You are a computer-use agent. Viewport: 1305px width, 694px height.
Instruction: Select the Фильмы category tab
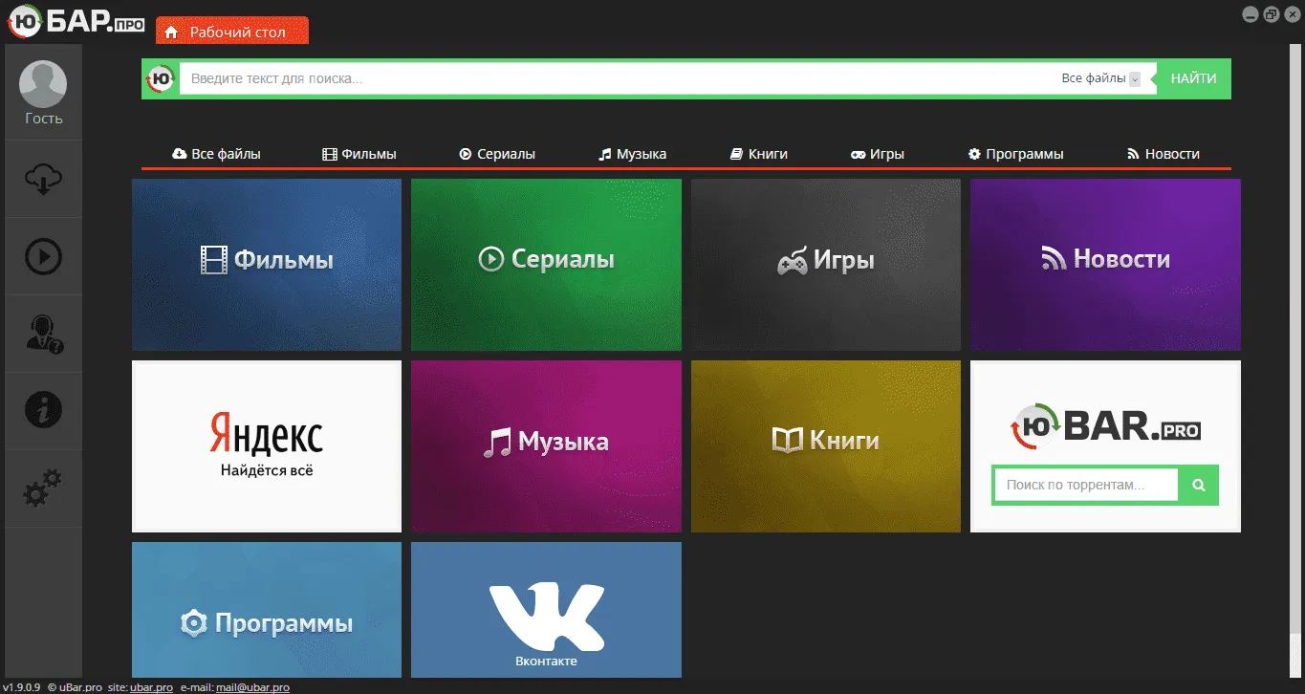[x=359, y=154]
